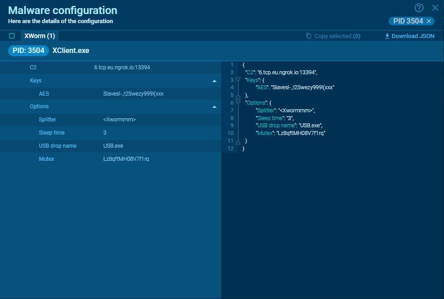Click the X on the PID 3504 pill
The image size is (444, 299).
pyautogui.click(x=428, y=21)
